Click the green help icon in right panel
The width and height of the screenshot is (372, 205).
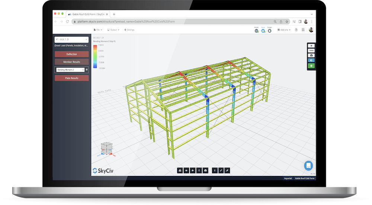(x=311, y=66)
